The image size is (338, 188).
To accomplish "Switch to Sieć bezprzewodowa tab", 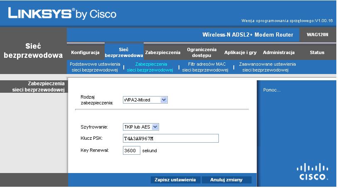I will coord(124,52).
